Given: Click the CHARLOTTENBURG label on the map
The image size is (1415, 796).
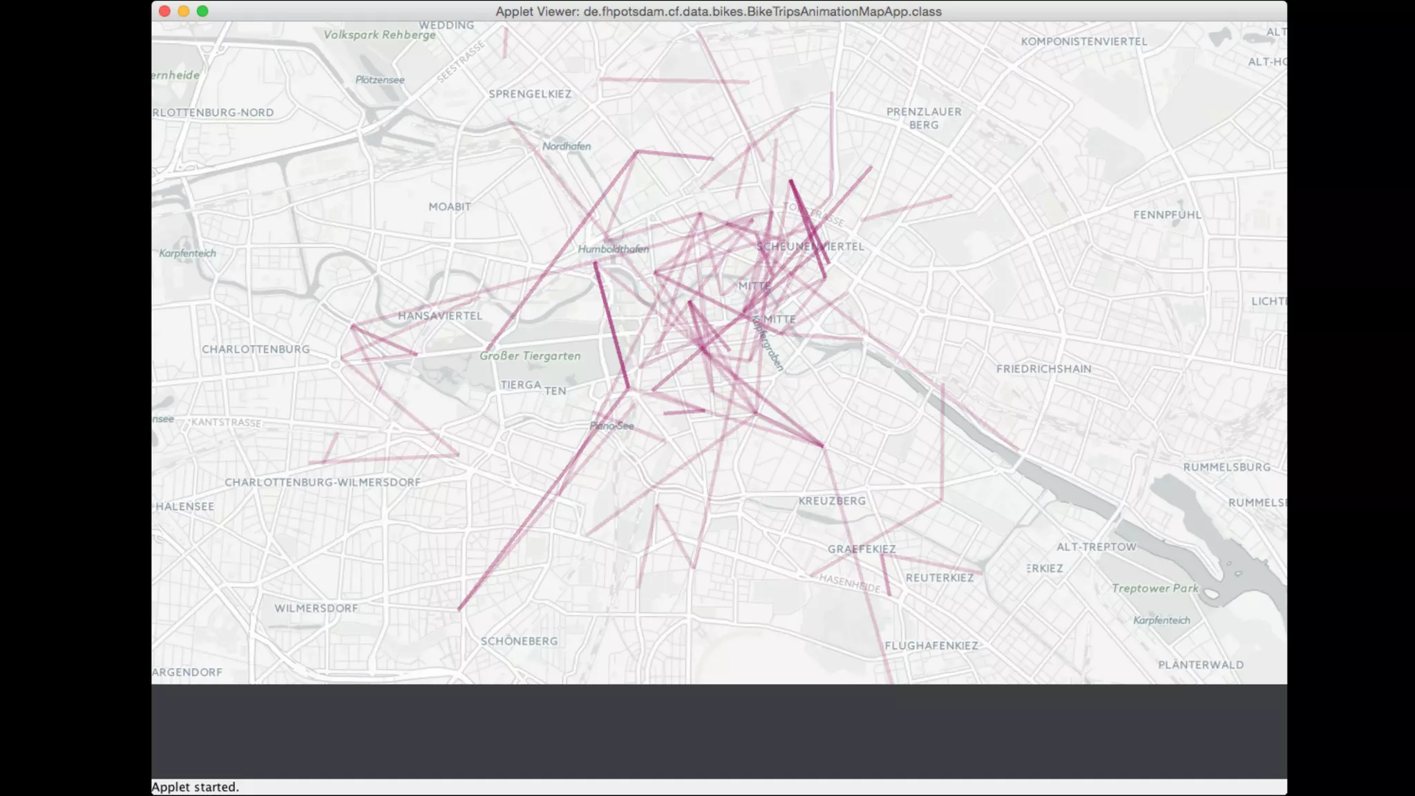Looking at the screenshot, I should pyautogui.click(x=256, y=349).
